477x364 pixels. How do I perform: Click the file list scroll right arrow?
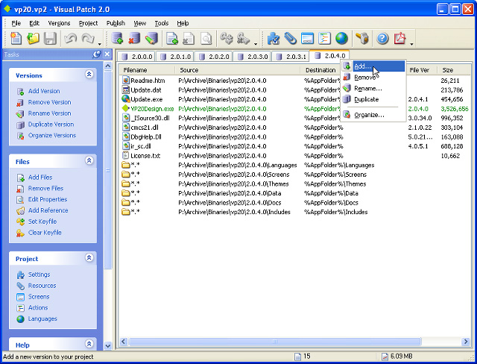(465, 342)
